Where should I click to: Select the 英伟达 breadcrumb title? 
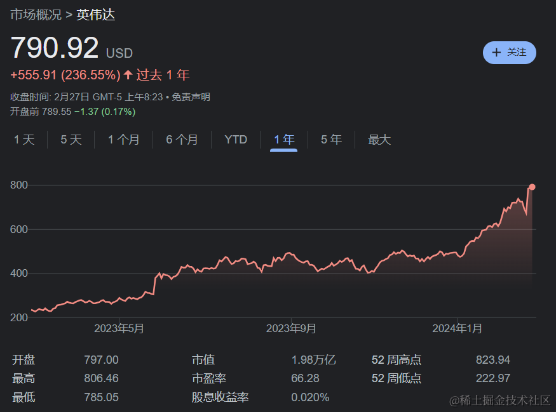(96, 15)
